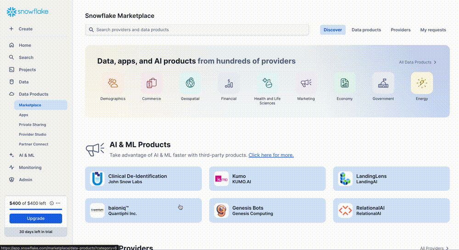
Task: Click the AI & ML Products heading
Action: [140, 145]
